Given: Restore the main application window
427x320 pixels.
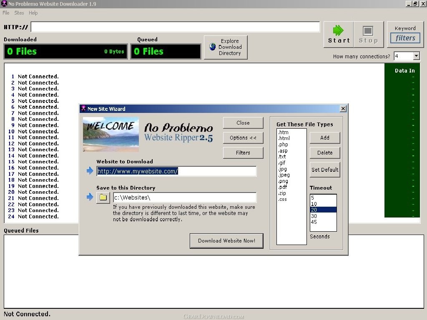Looking at the screenshot, I should click(x=415, y=4).
